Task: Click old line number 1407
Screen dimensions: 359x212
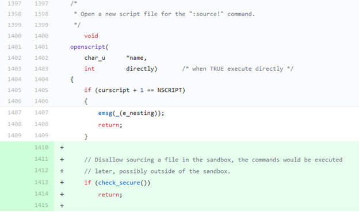Action: pyautogui.click(x=14, y=113)
